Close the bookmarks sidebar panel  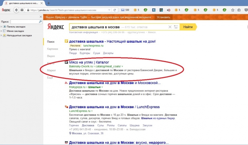click(41, 17)
